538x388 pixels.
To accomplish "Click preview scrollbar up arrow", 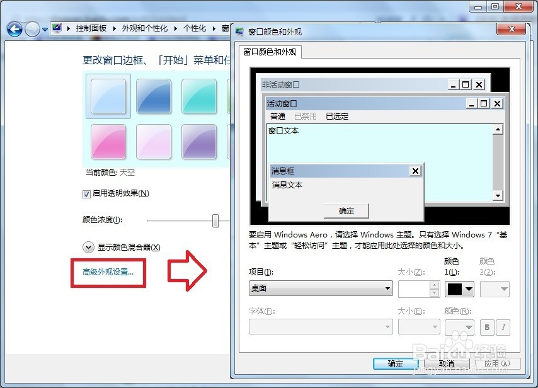I will pos(498,129).
